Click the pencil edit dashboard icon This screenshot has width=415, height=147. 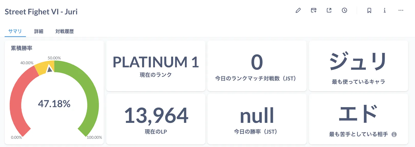[298, 11]
